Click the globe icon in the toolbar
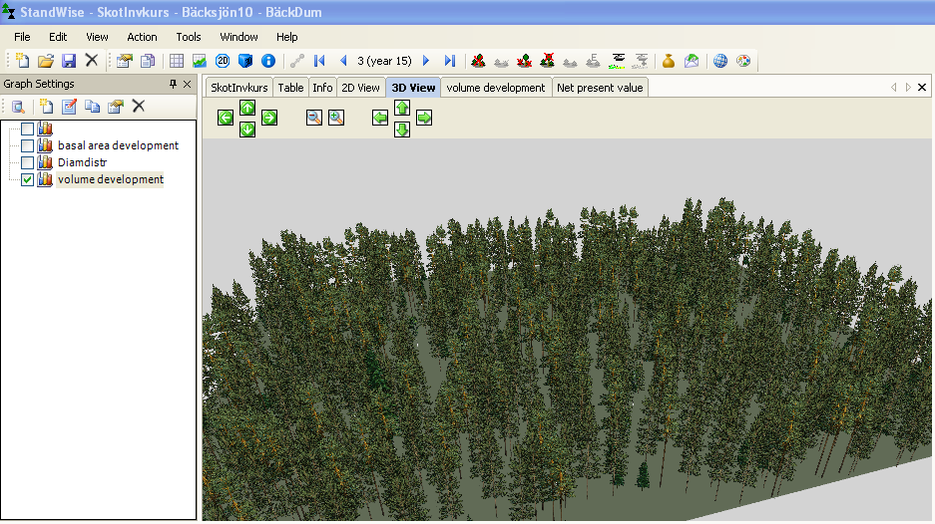The width and height of the screenshot is (935, 524). (720, 61)
